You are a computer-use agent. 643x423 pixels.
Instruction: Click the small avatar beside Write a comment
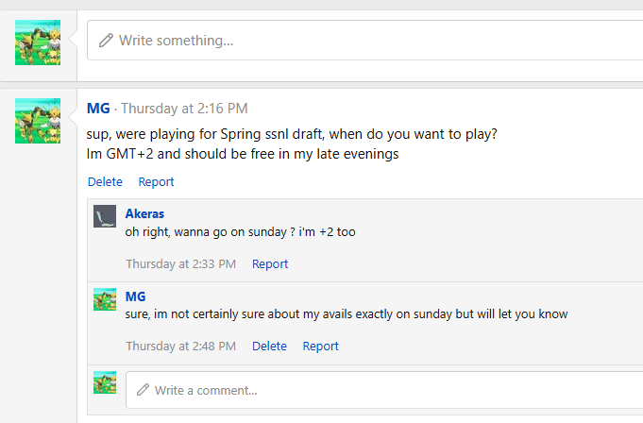pos(105,382)
